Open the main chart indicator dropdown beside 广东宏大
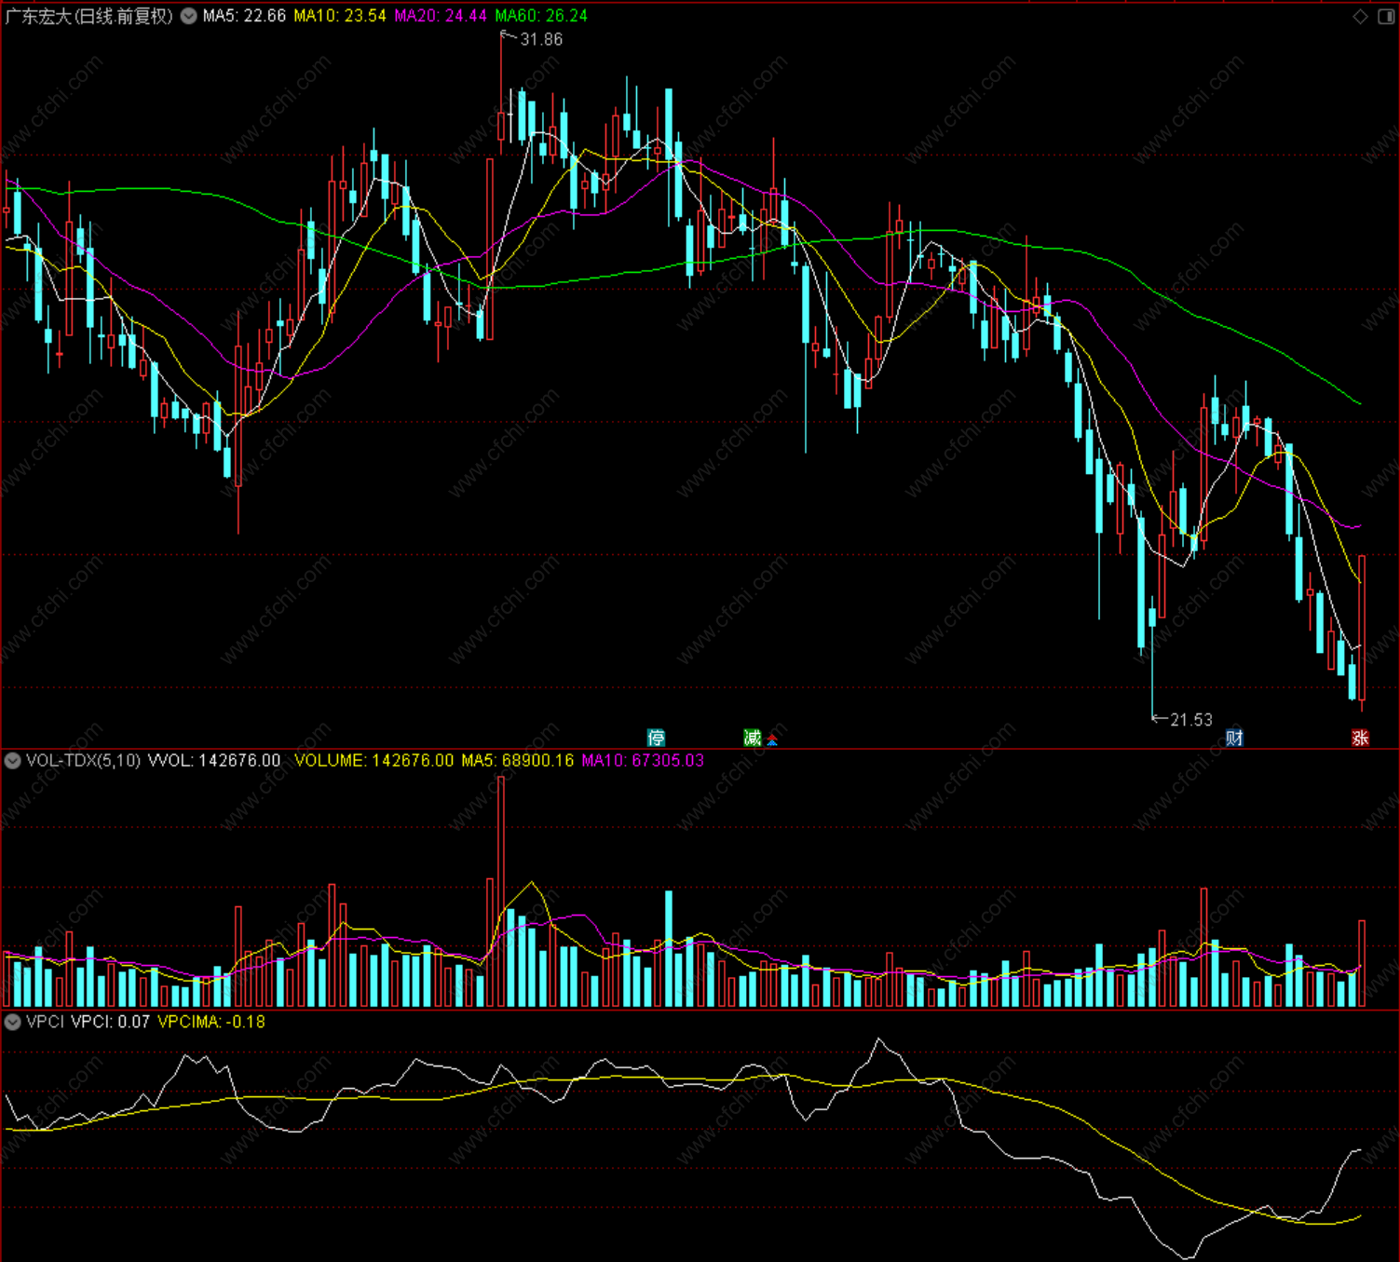 (x=188, y=16)
